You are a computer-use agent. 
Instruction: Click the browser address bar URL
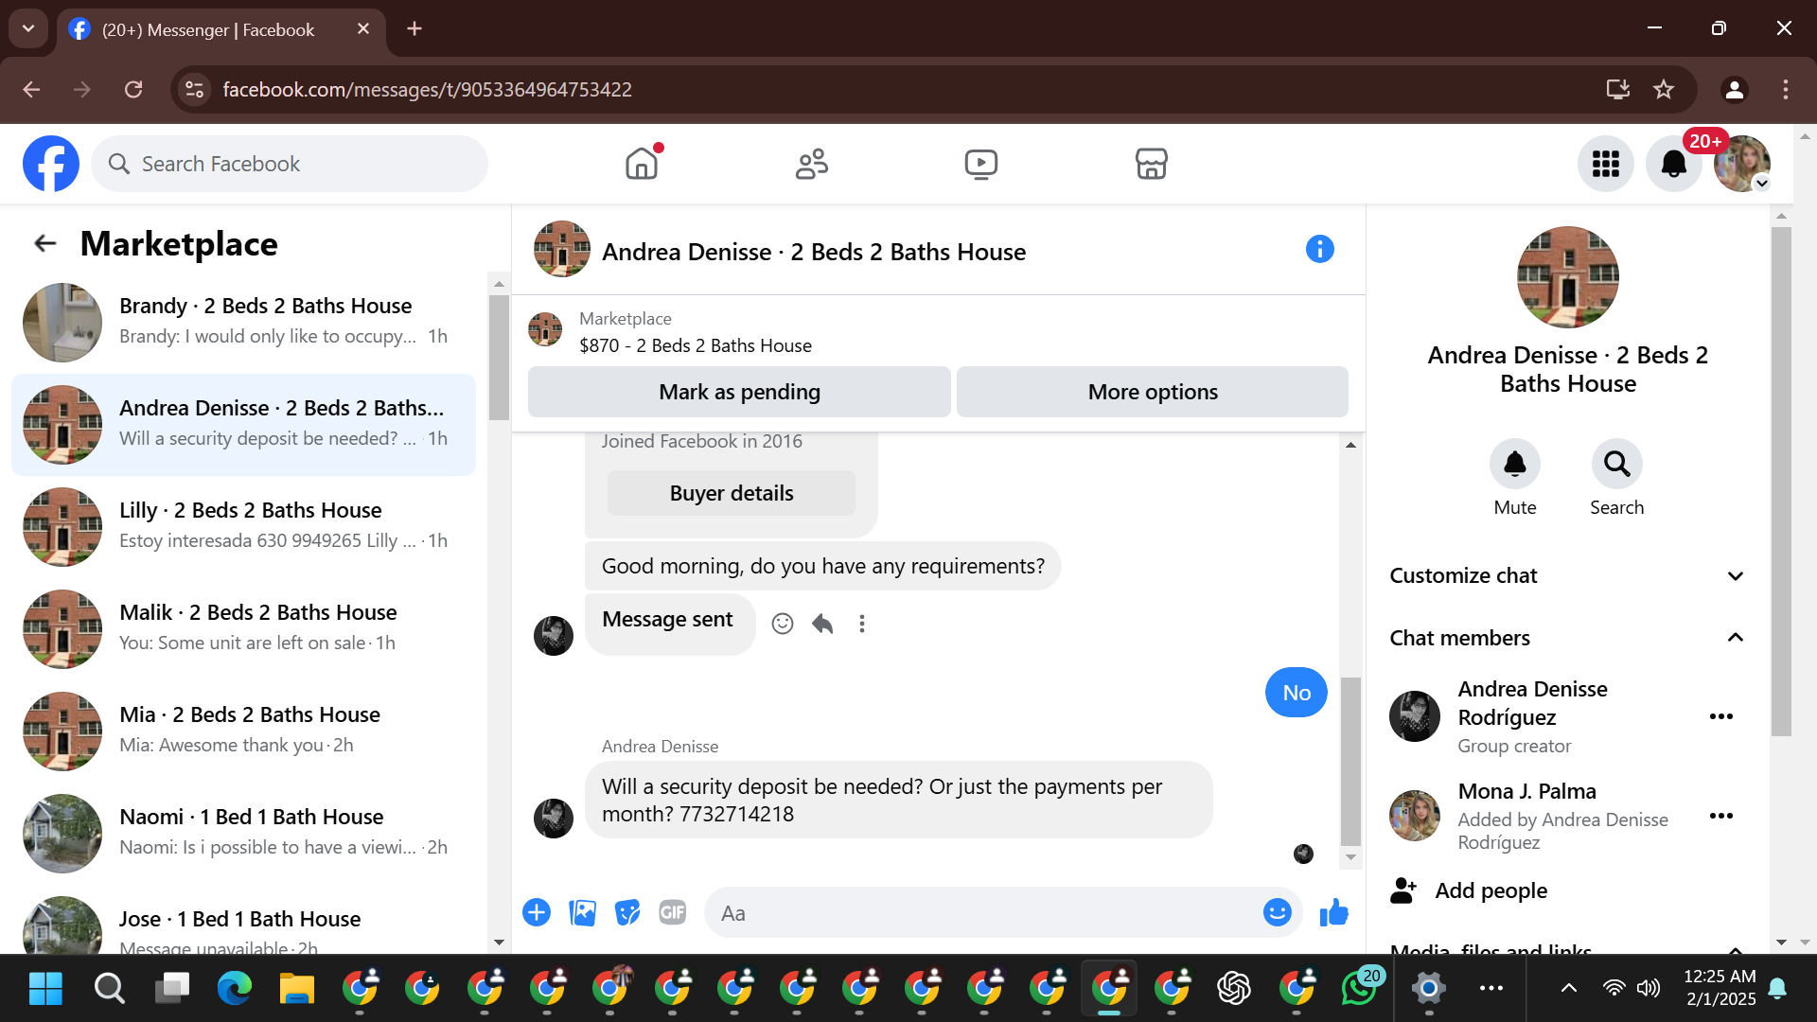click(x=427, y=90)
